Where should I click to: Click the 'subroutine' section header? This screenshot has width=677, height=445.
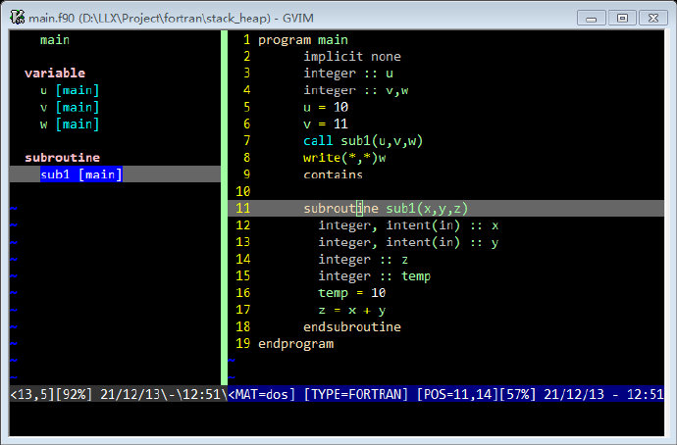[x=62, y=158]
